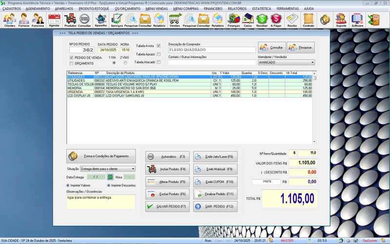Click the Salvar Pedido (F7) button
This screenshot has width=390, height=244.
pos(166,206)
